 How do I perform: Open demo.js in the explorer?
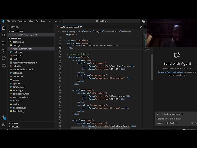(x=16, y=45)
